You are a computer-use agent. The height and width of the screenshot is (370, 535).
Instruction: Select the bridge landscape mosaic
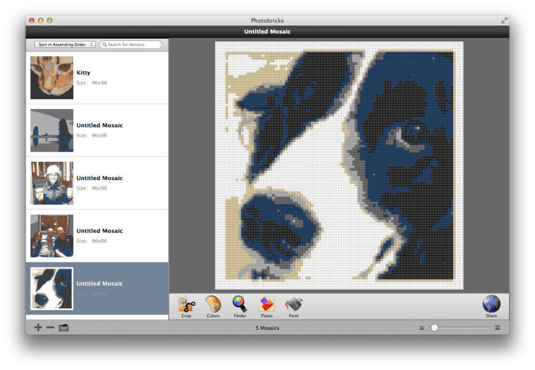(x=96, y=130)
